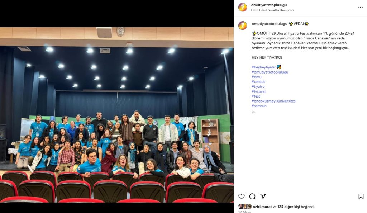Open the #samsun hashtag
This screenshot has height=213, width=367.
point(259,106)
